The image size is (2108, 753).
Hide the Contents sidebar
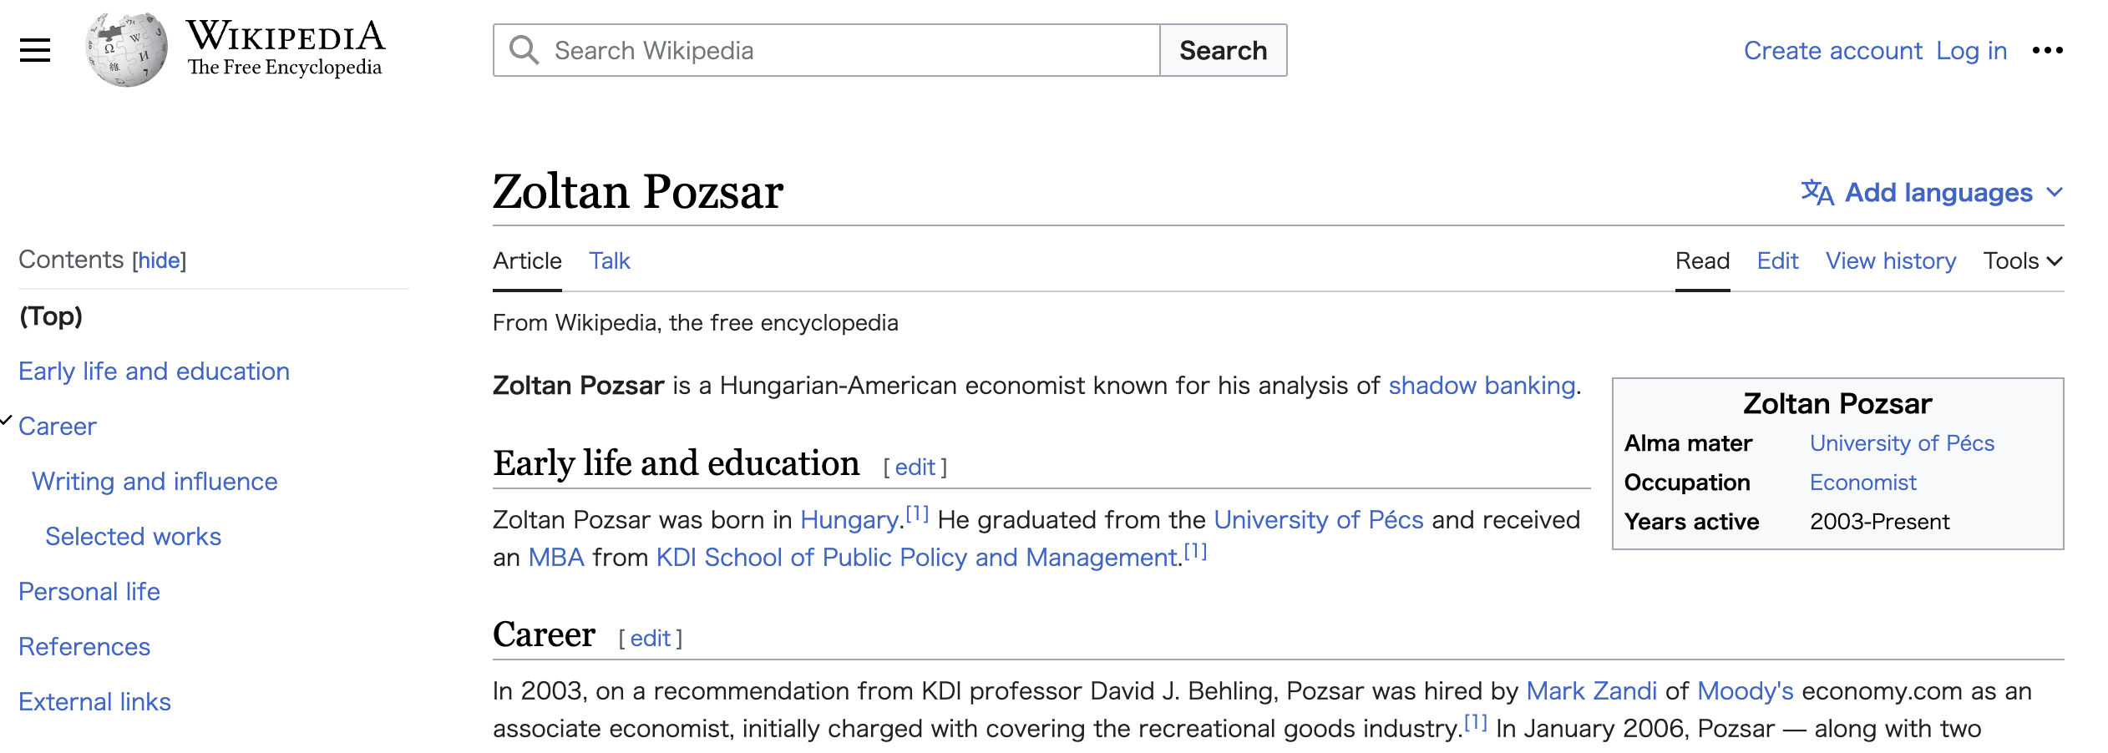tap(159, 260)
